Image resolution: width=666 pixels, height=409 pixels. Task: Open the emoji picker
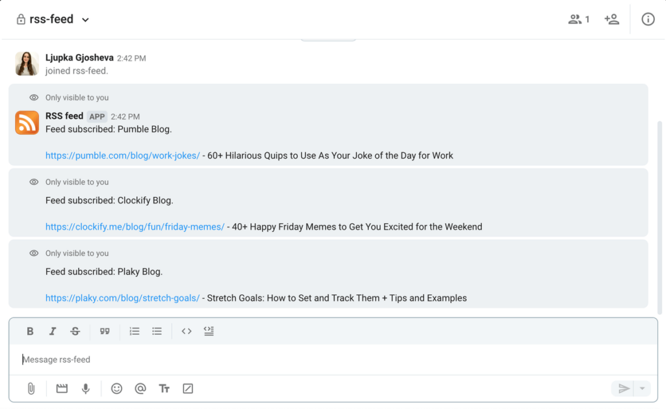116,388
